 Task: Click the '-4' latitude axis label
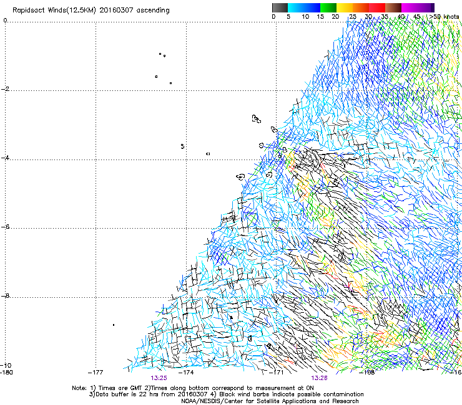coord(5,158)
